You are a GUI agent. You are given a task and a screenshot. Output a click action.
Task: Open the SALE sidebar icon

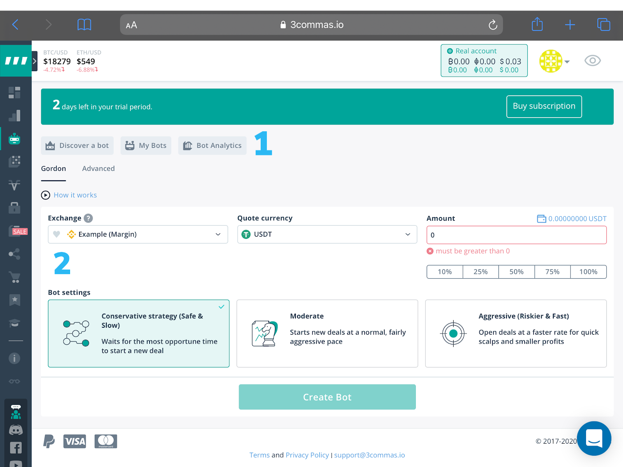point(18,231)
